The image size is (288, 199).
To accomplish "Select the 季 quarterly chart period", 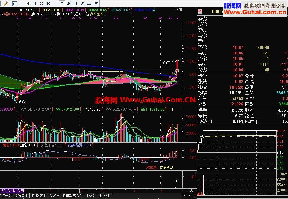I will pyautogui.click(x=89, y=4).
